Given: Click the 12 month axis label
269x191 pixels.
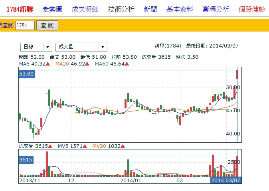Looking at the screenshot, I should click(71, 181).
